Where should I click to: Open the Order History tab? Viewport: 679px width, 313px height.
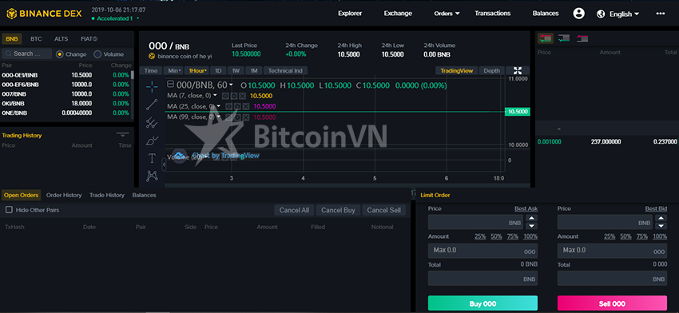64,196
